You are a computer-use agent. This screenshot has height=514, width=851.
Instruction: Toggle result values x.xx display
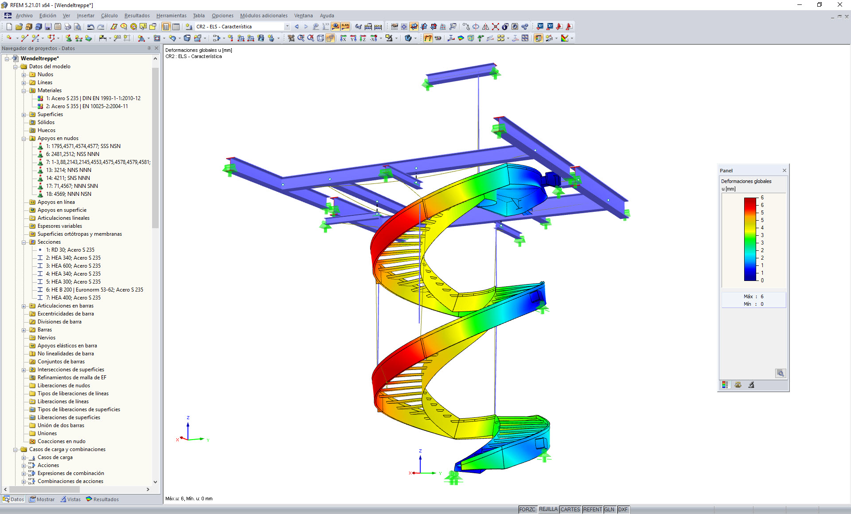[x=345, y=27]
